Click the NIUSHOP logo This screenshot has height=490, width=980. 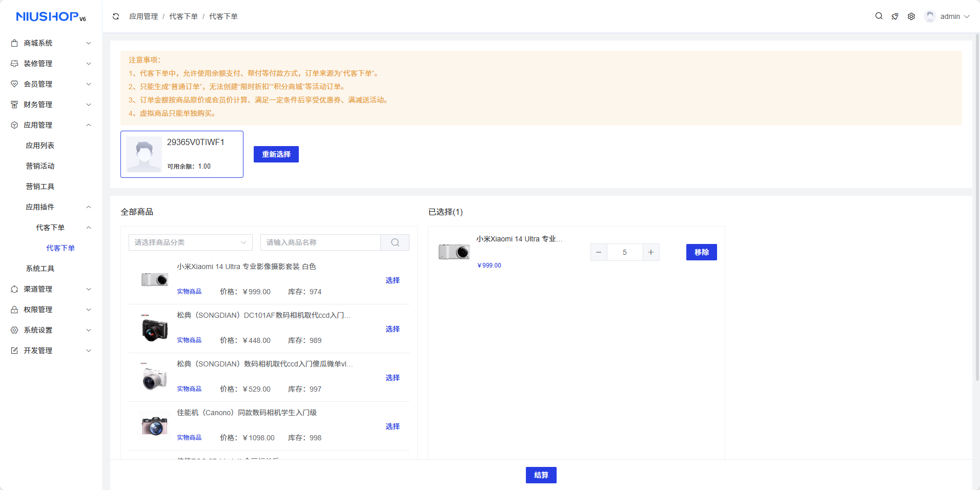pyautogui.click(x=51, y=17)
